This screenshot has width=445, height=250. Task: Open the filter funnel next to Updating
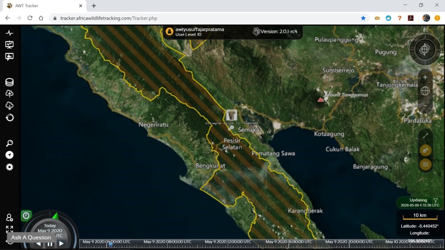pos(435,201)
